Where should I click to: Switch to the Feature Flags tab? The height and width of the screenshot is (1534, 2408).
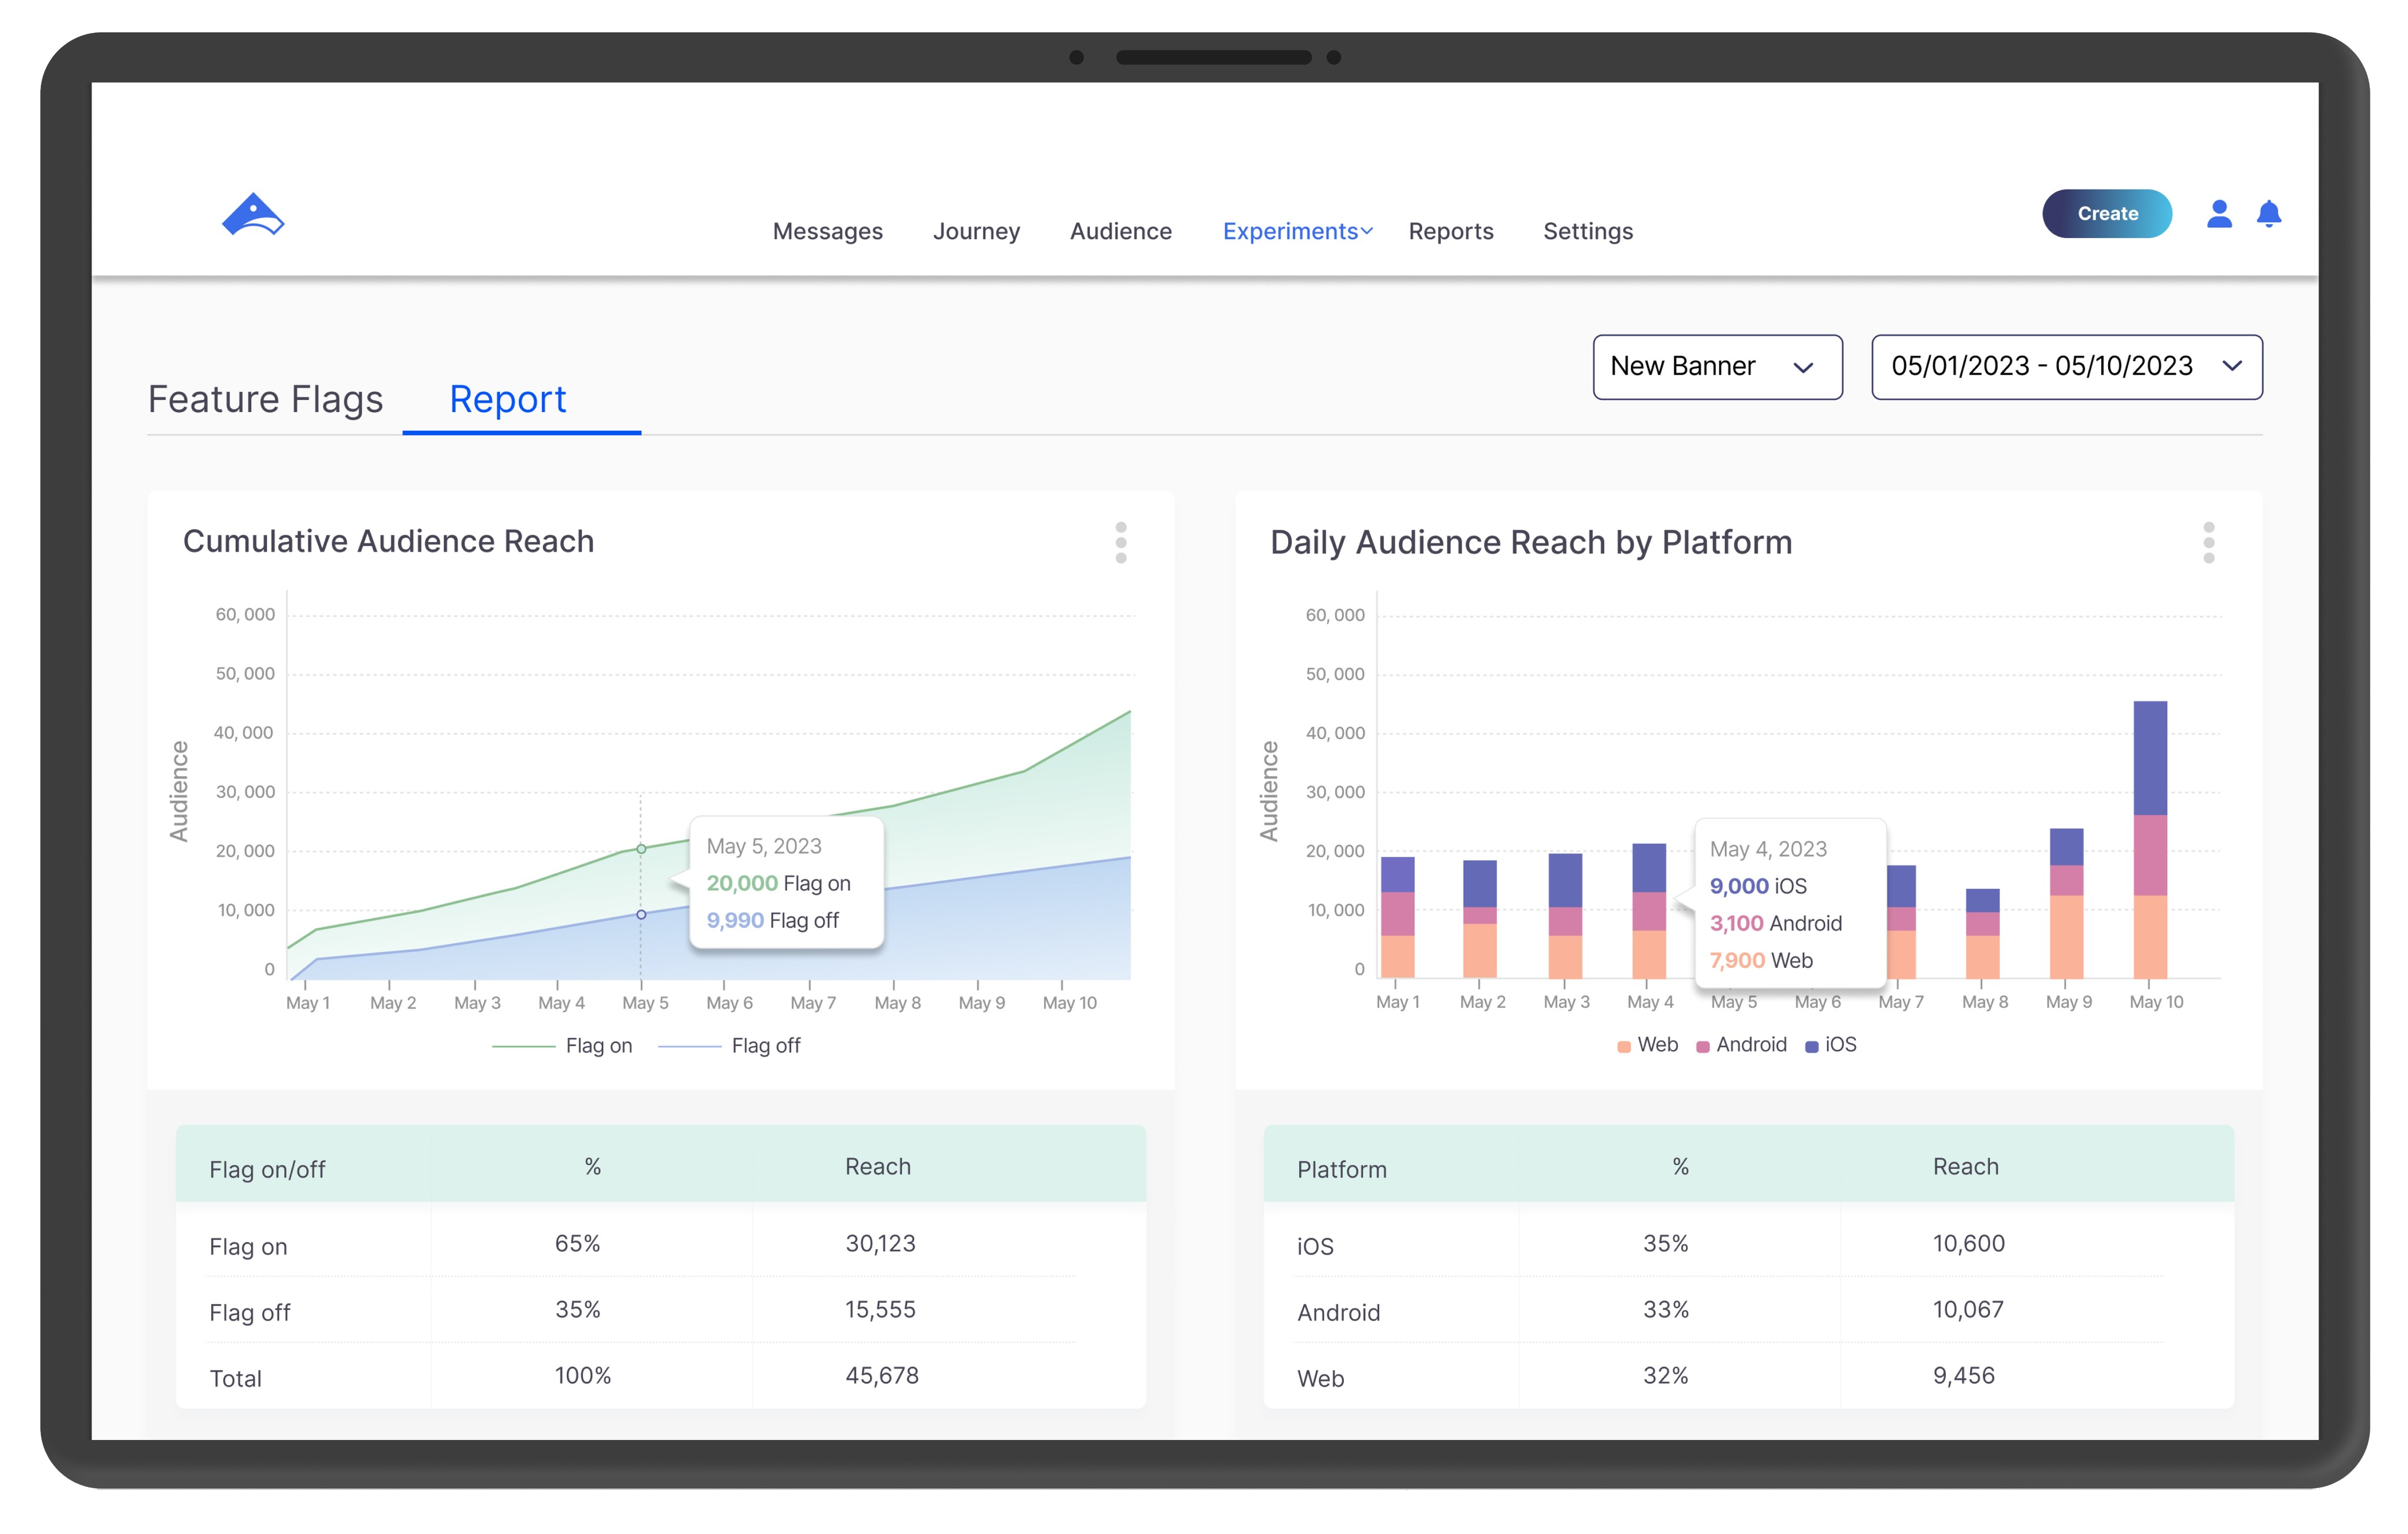pos(265,399)
